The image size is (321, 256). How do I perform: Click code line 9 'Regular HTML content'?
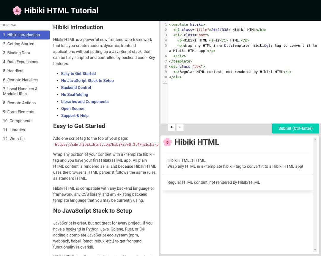tap(232, 72)
